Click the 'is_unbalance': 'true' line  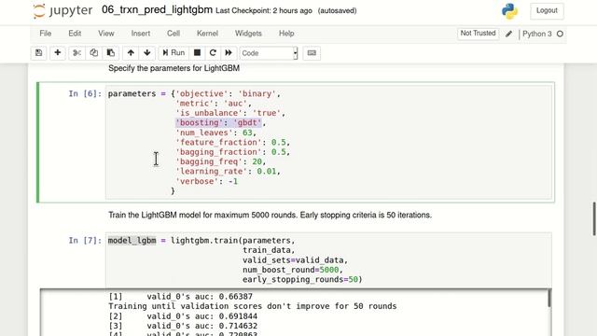[230, 113]
